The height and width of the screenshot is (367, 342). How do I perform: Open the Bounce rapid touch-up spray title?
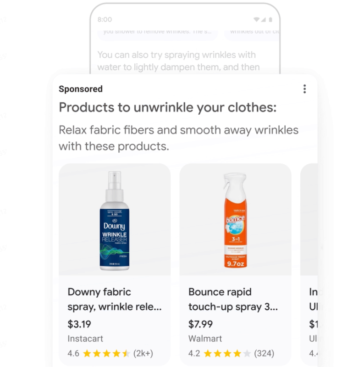click(233, 299)
